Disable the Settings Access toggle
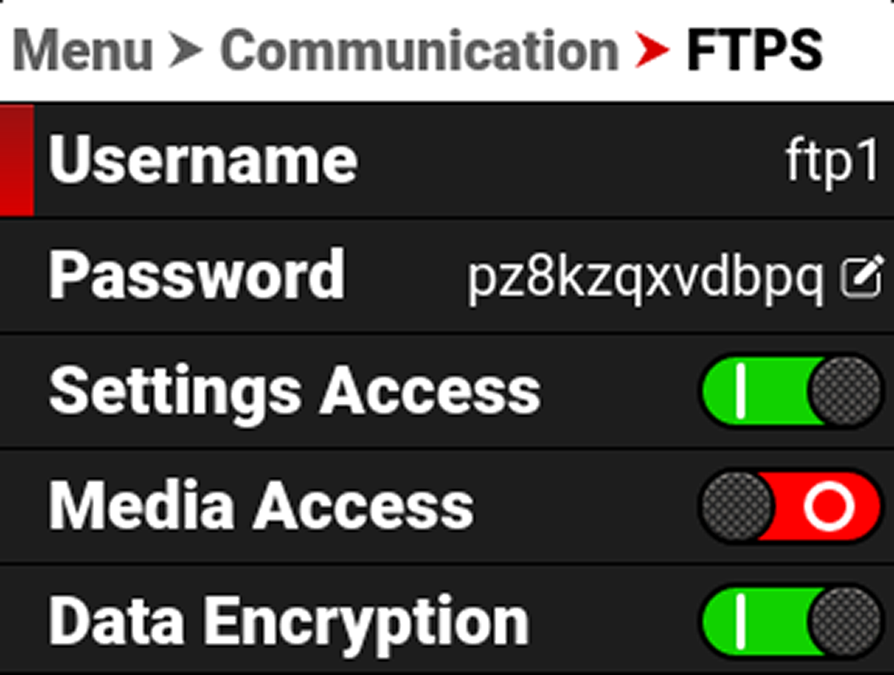 (x=791, y=392)
